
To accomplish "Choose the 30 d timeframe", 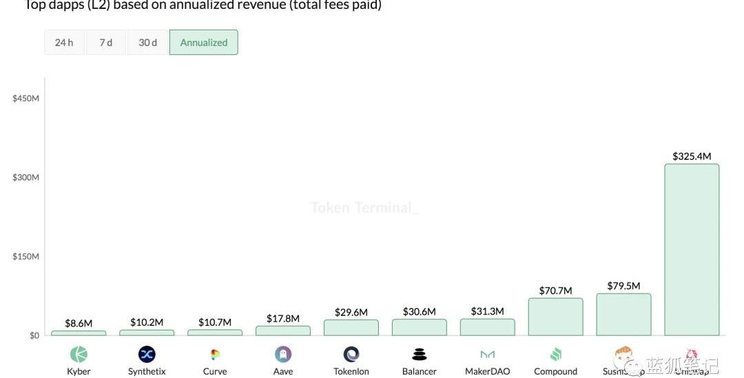I will tap(147, 43).
